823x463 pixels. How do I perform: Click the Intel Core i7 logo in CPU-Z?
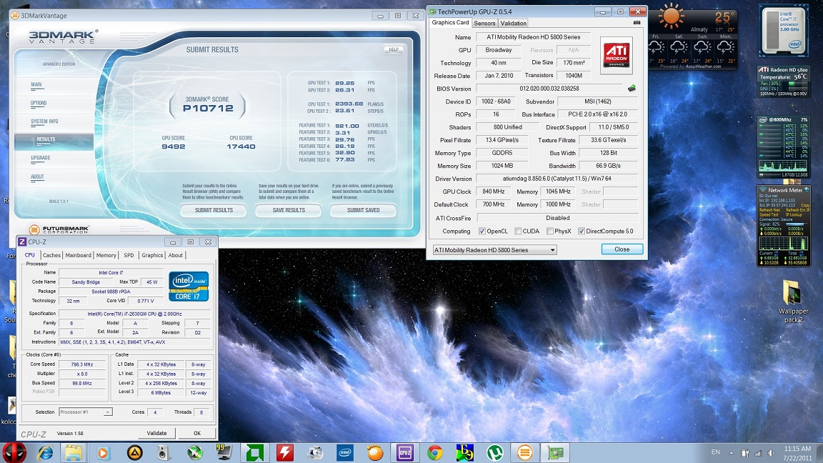click(x=189, y=286)
